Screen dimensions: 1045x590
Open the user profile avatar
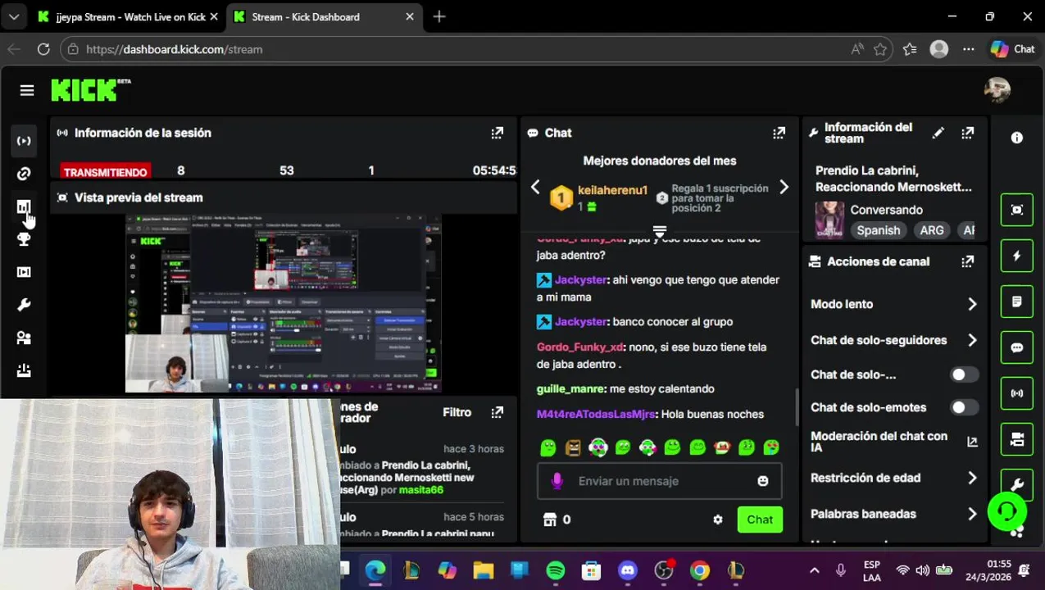997,90
